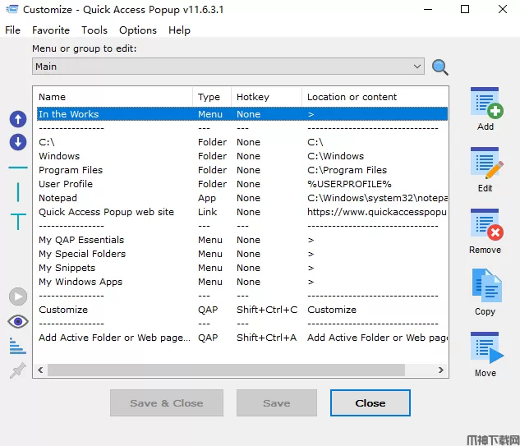Move selected item up with arrow icon
This screenshot has height=446, width=520.
(18, 120)
